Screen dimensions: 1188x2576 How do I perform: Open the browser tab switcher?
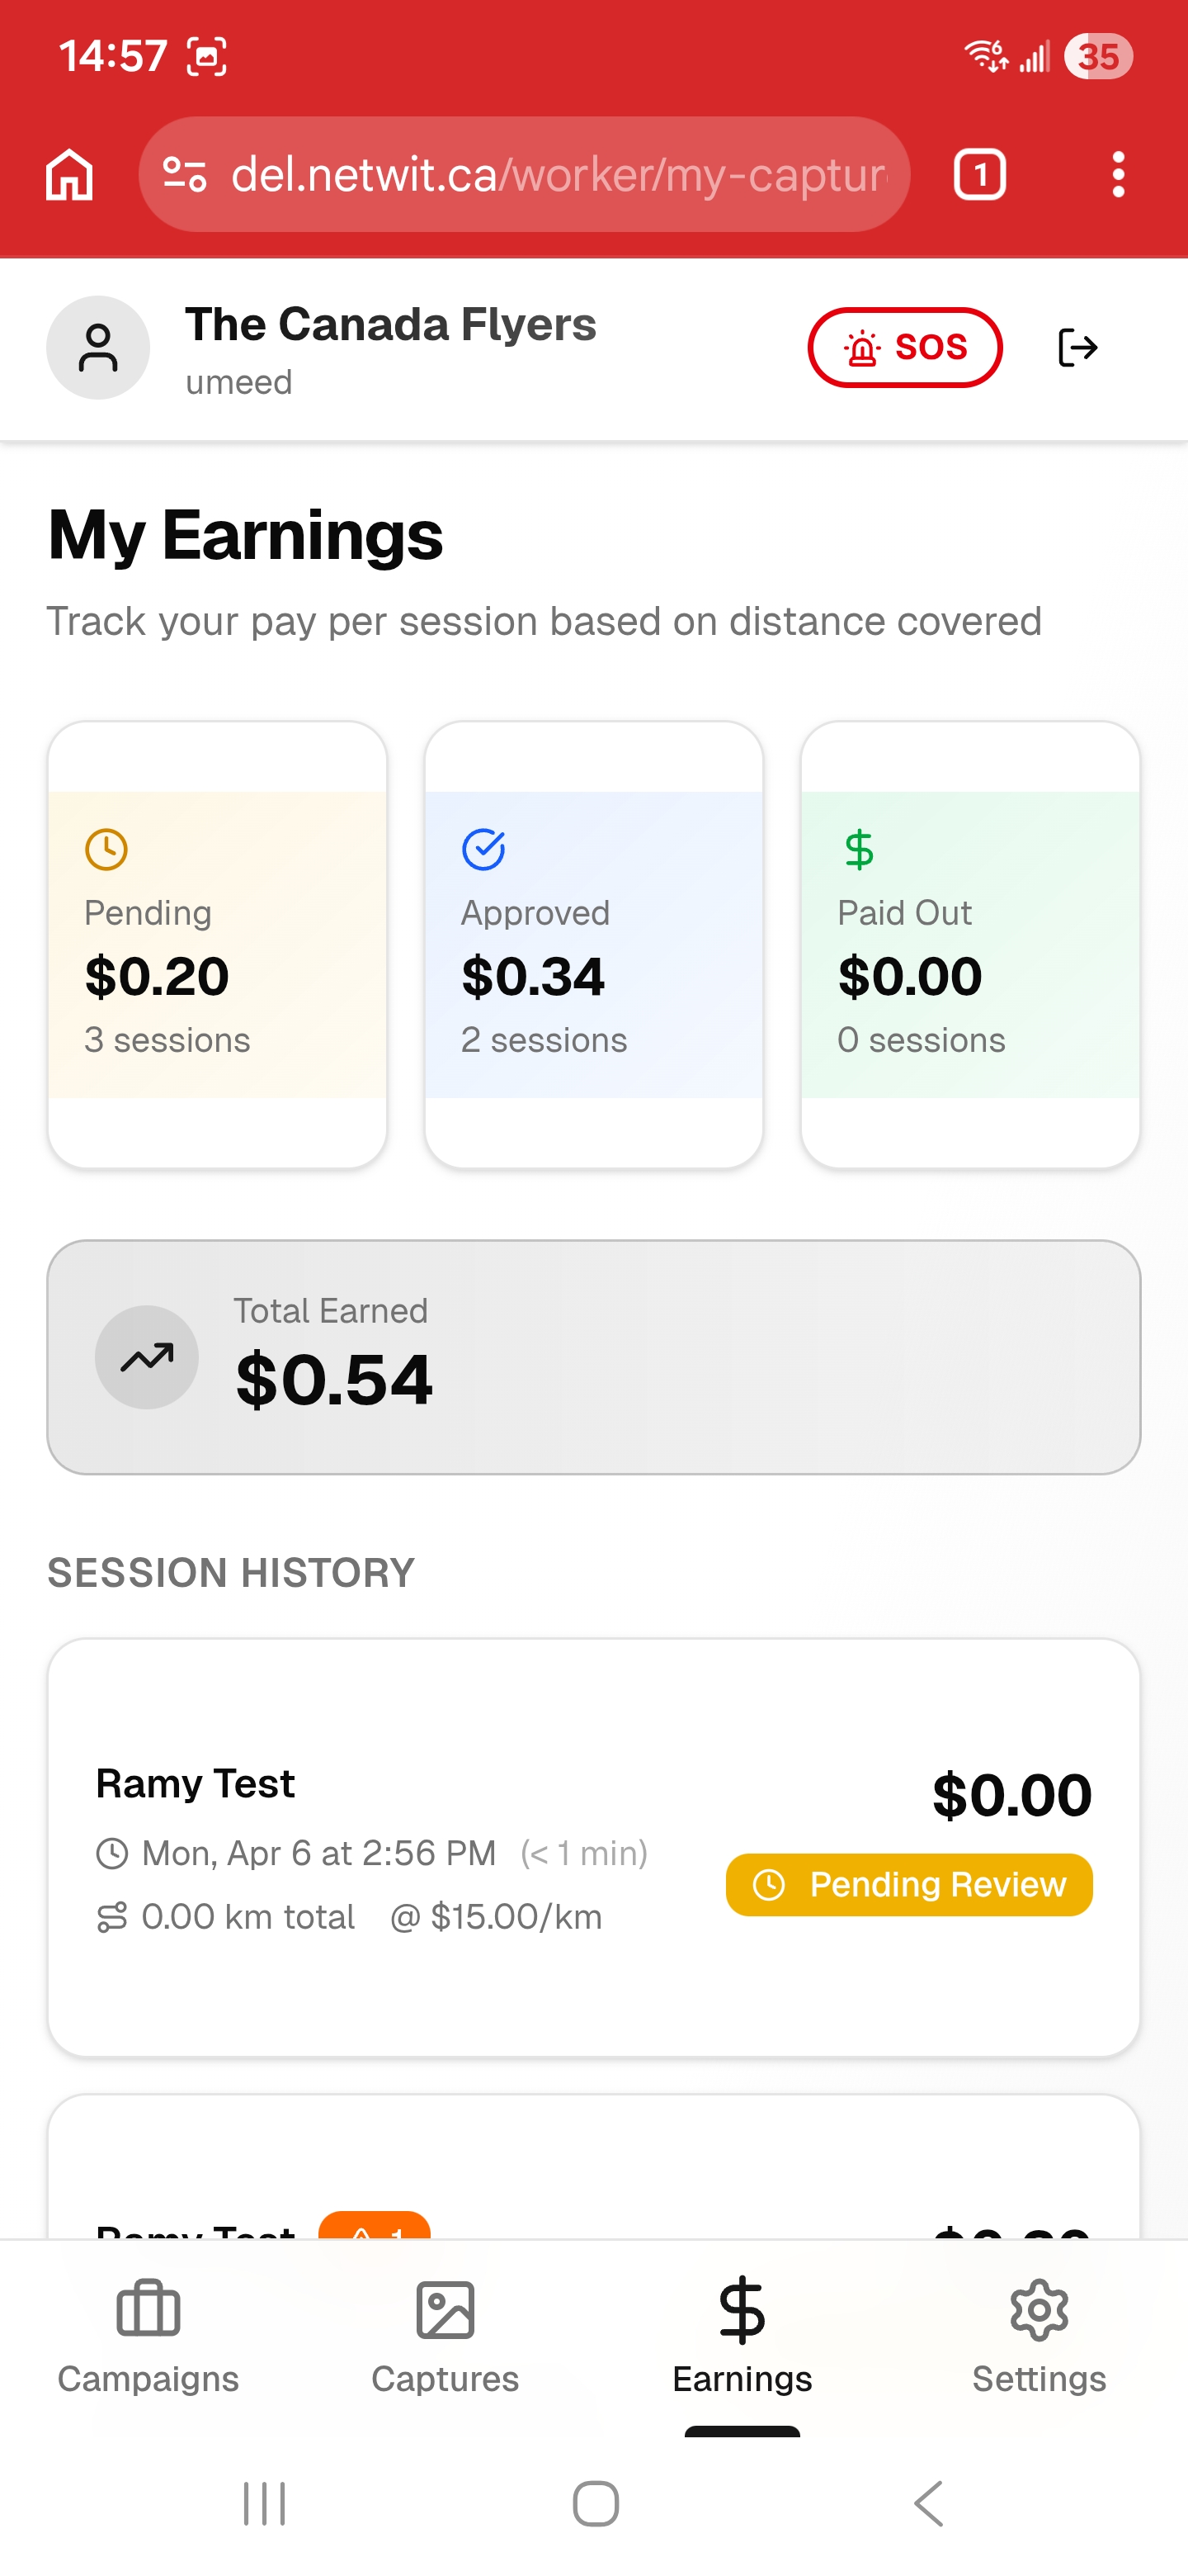point(979,175)
